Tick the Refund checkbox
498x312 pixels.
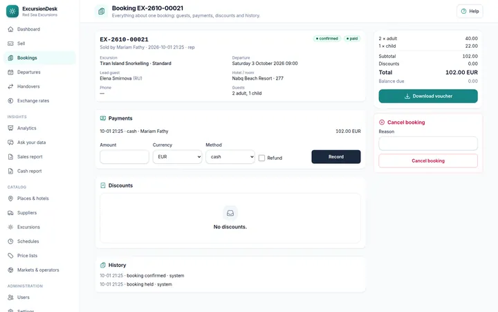[261, 158]
